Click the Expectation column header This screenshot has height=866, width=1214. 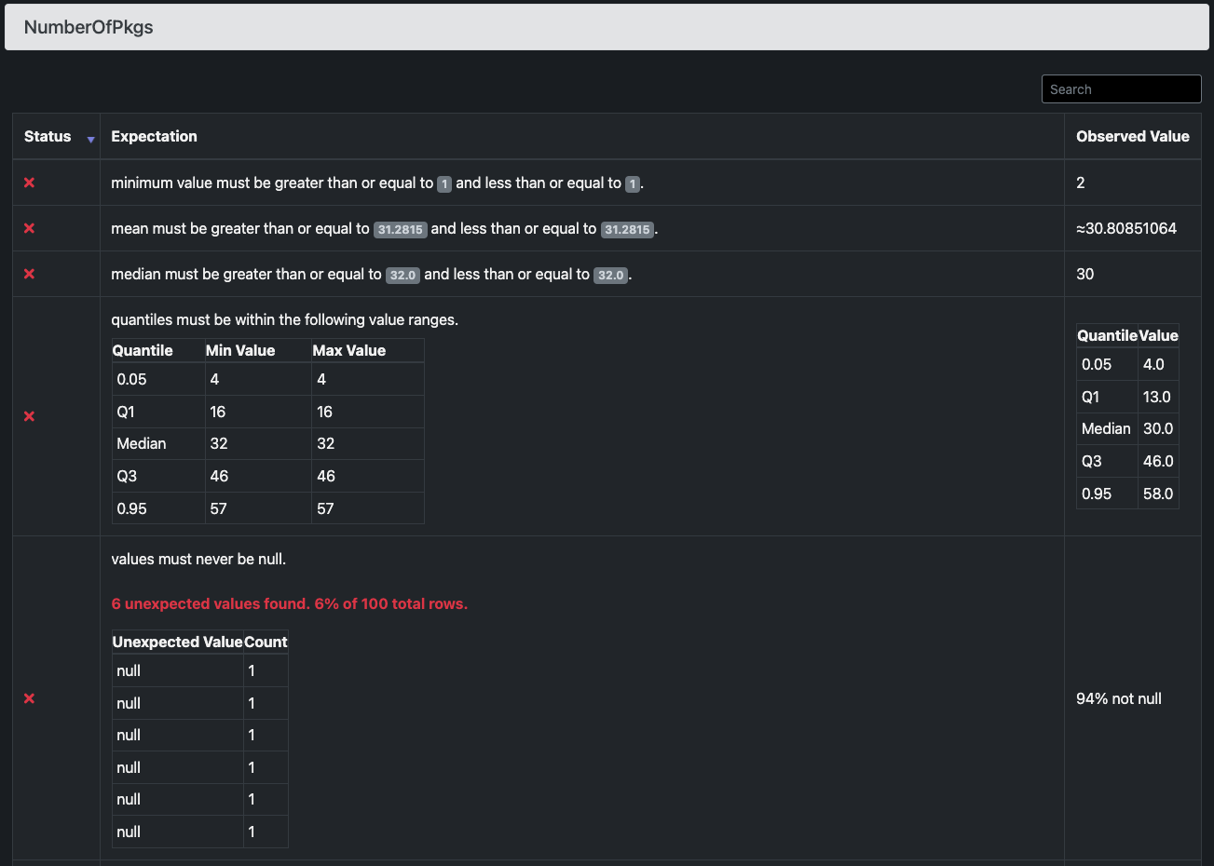pyautogui.click(x=154, y=136)
